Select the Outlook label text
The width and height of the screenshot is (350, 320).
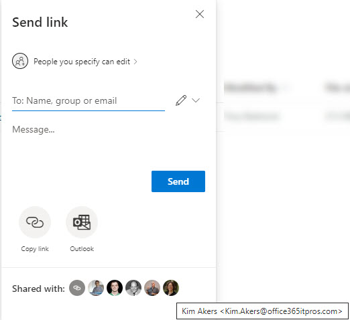[82, 249]
